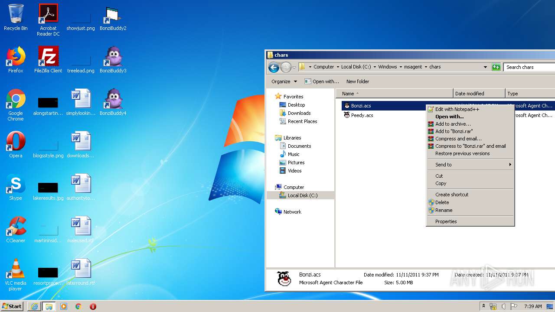Screen dimensions: 555x312
Task: Select Copy in context menu
Action: (470, 183)
